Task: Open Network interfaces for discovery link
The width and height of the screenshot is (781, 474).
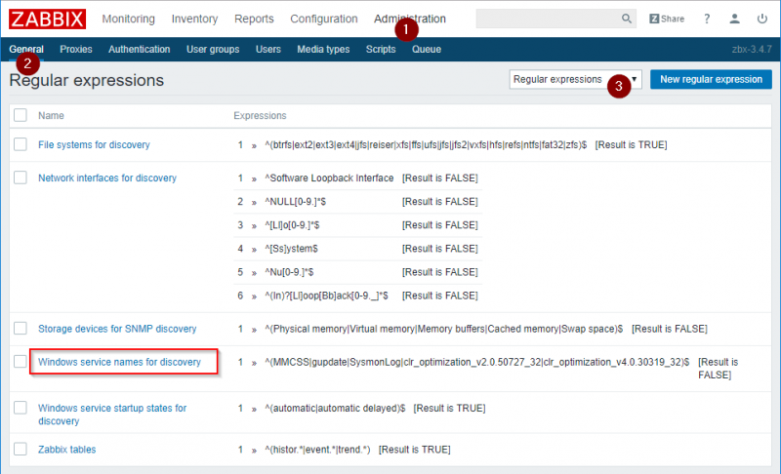Action: click(x=107, y=178)
